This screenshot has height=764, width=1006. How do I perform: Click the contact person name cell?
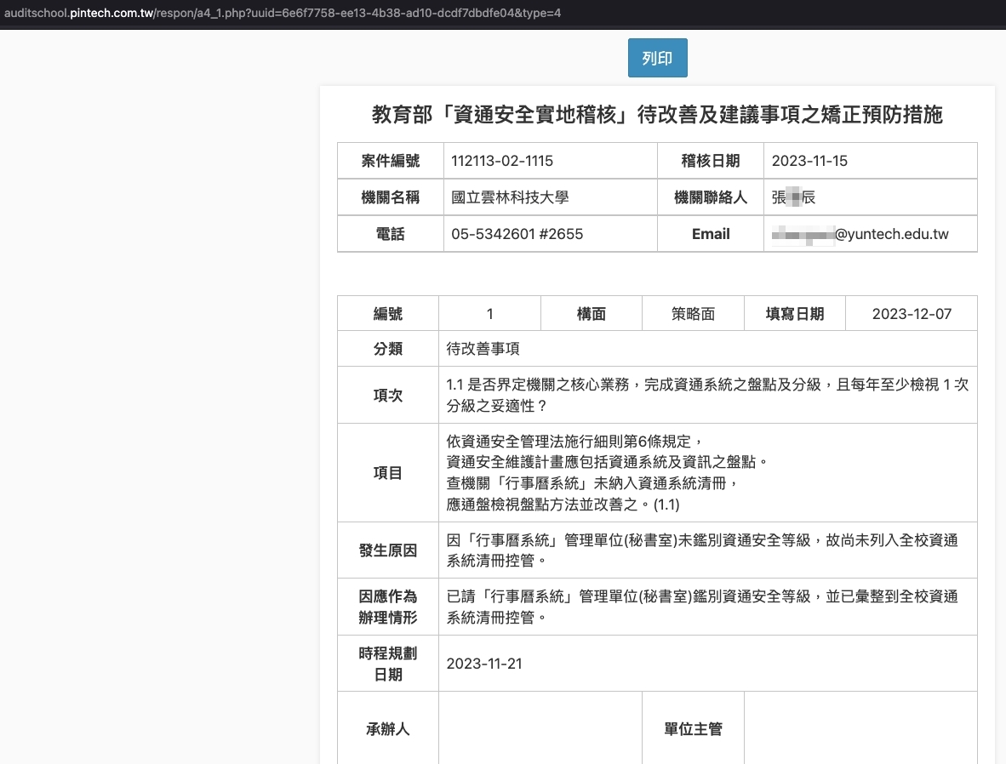tap(870, 197)
